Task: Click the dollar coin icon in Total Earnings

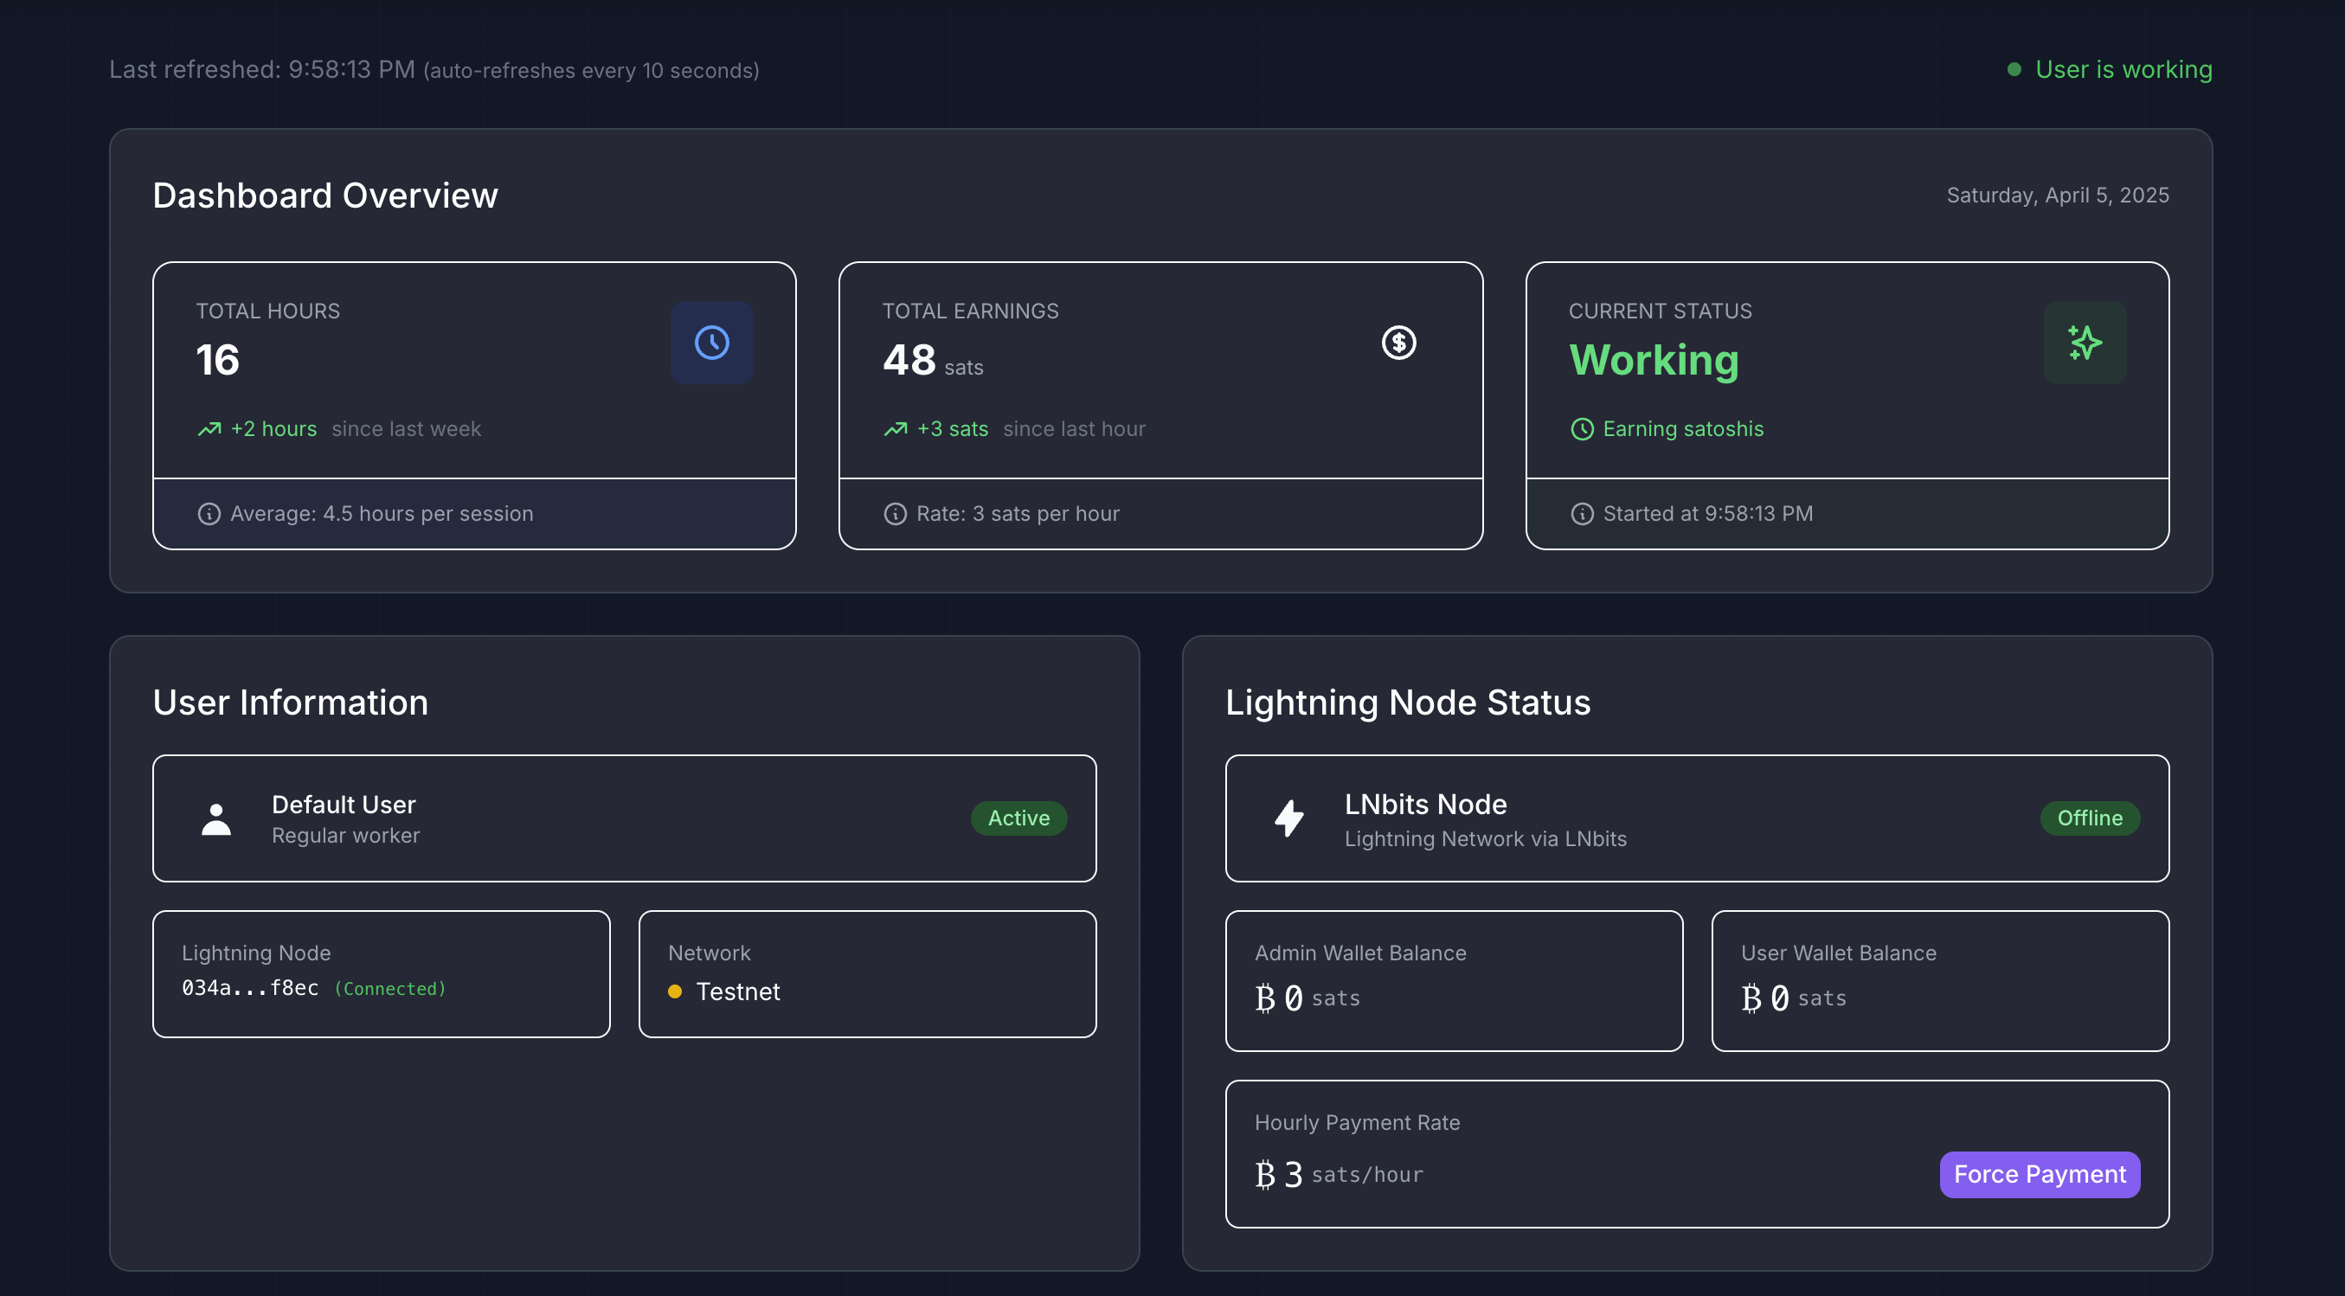Action: pyautogui.click(x=1398, y=343)
